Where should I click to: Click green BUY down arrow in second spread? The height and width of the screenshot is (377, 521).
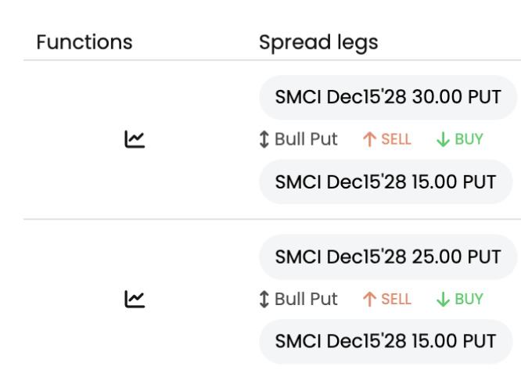(443, 299)
